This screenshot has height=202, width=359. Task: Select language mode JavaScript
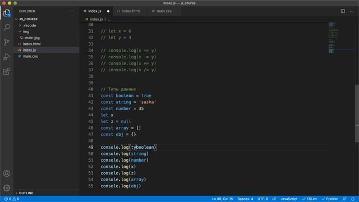click(289, 199)
